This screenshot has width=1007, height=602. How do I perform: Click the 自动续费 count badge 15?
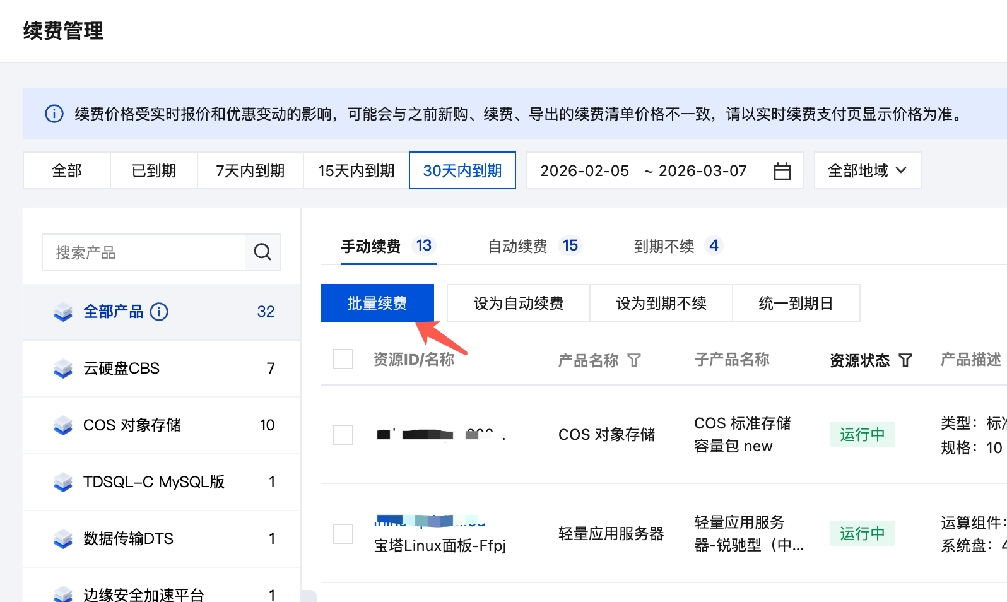point(570,245)
